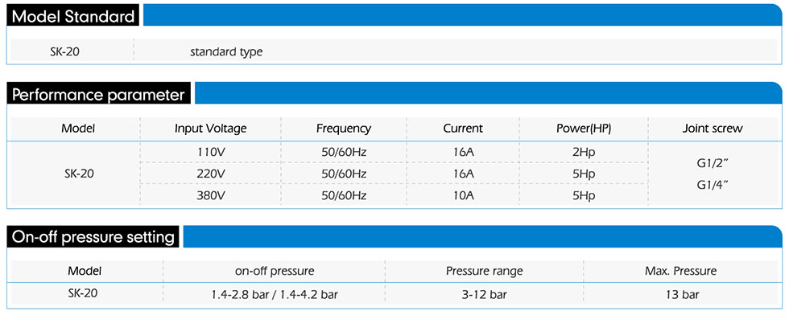789x315 pixels.
Task: Select the 380V input voltage cell
Action: click(211, 195)
